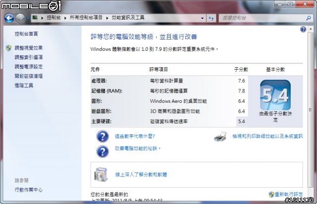The image size is (317, 204).
Task: Close the Control Panel window
Action: (305, 4)
